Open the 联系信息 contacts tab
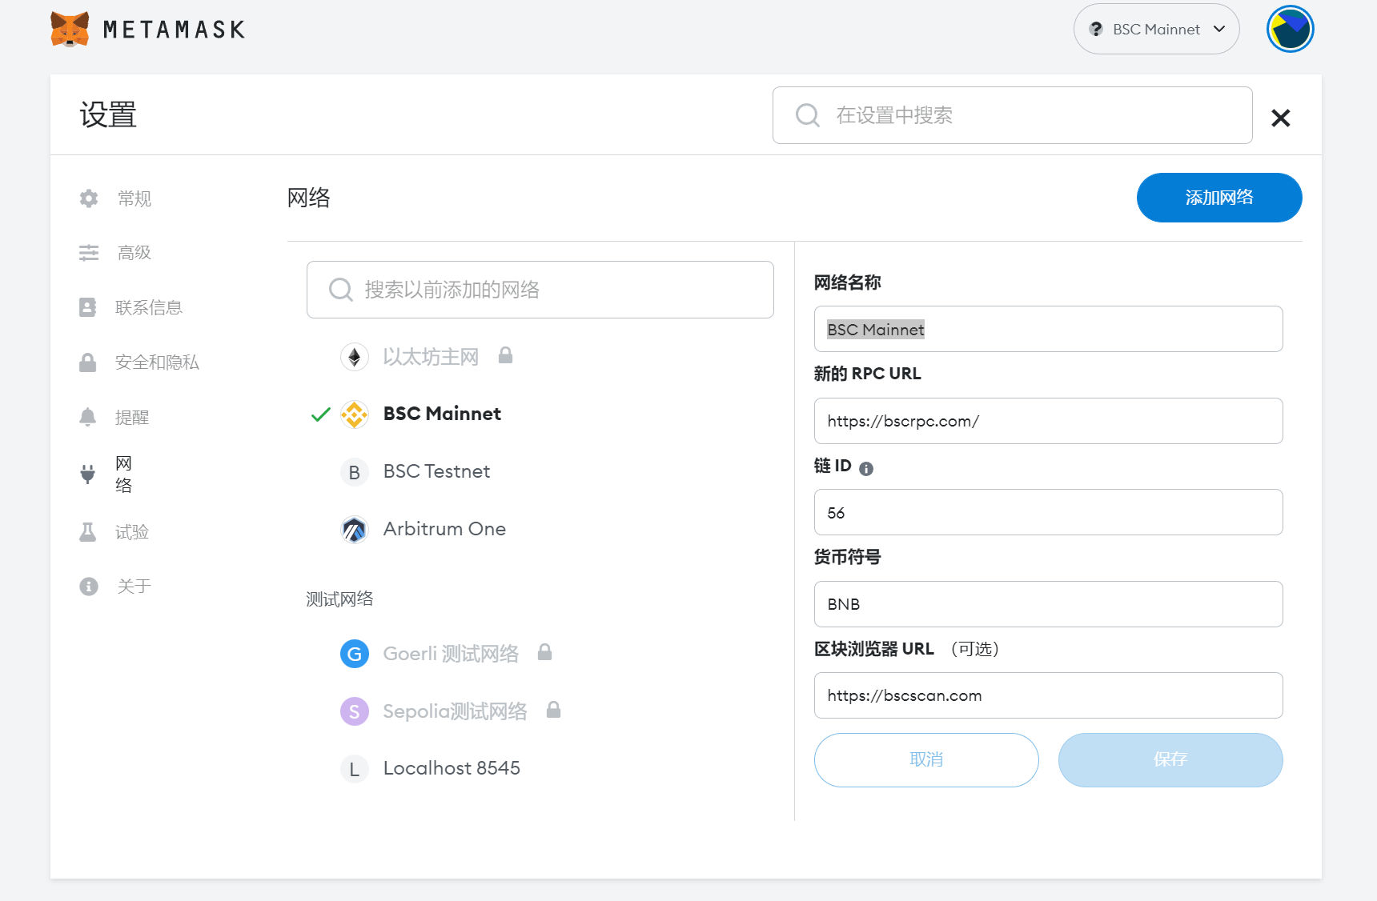Viewport: 1377px width, 901px height. pos(149,307)
